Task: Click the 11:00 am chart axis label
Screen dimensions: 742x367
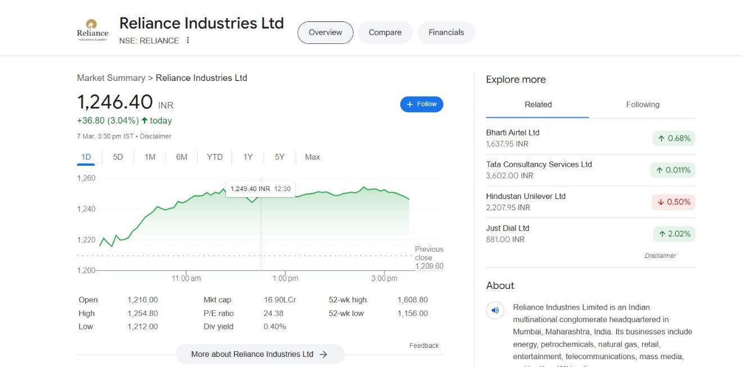Action: (186, 279)
